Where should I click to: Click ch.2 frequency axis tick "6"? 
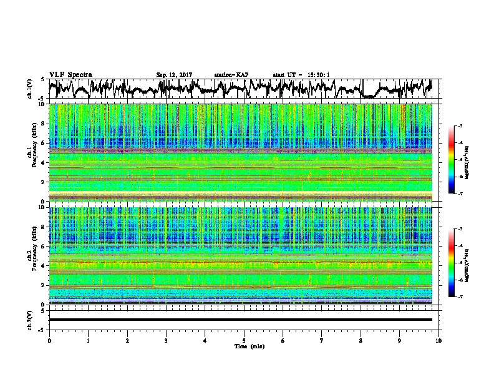point(44,247)
